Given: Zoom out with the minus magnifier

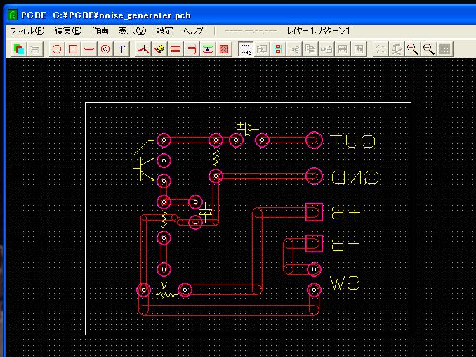Looking at the screenshot, I should coord(429,49).
